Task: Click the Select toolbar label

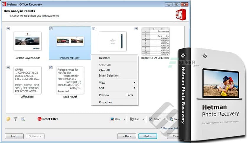Action: click(157, 119)
